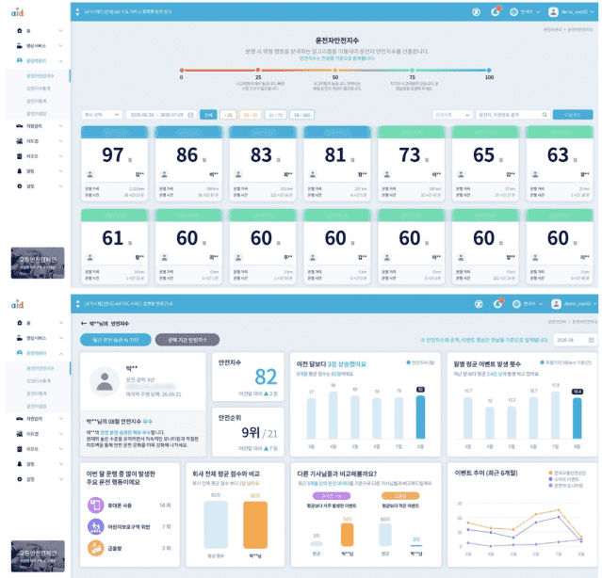The width and height of the screenshot is (602, 578).
Task: Click the notice up/down arrows in the list page header
Action: coord(77,12)
